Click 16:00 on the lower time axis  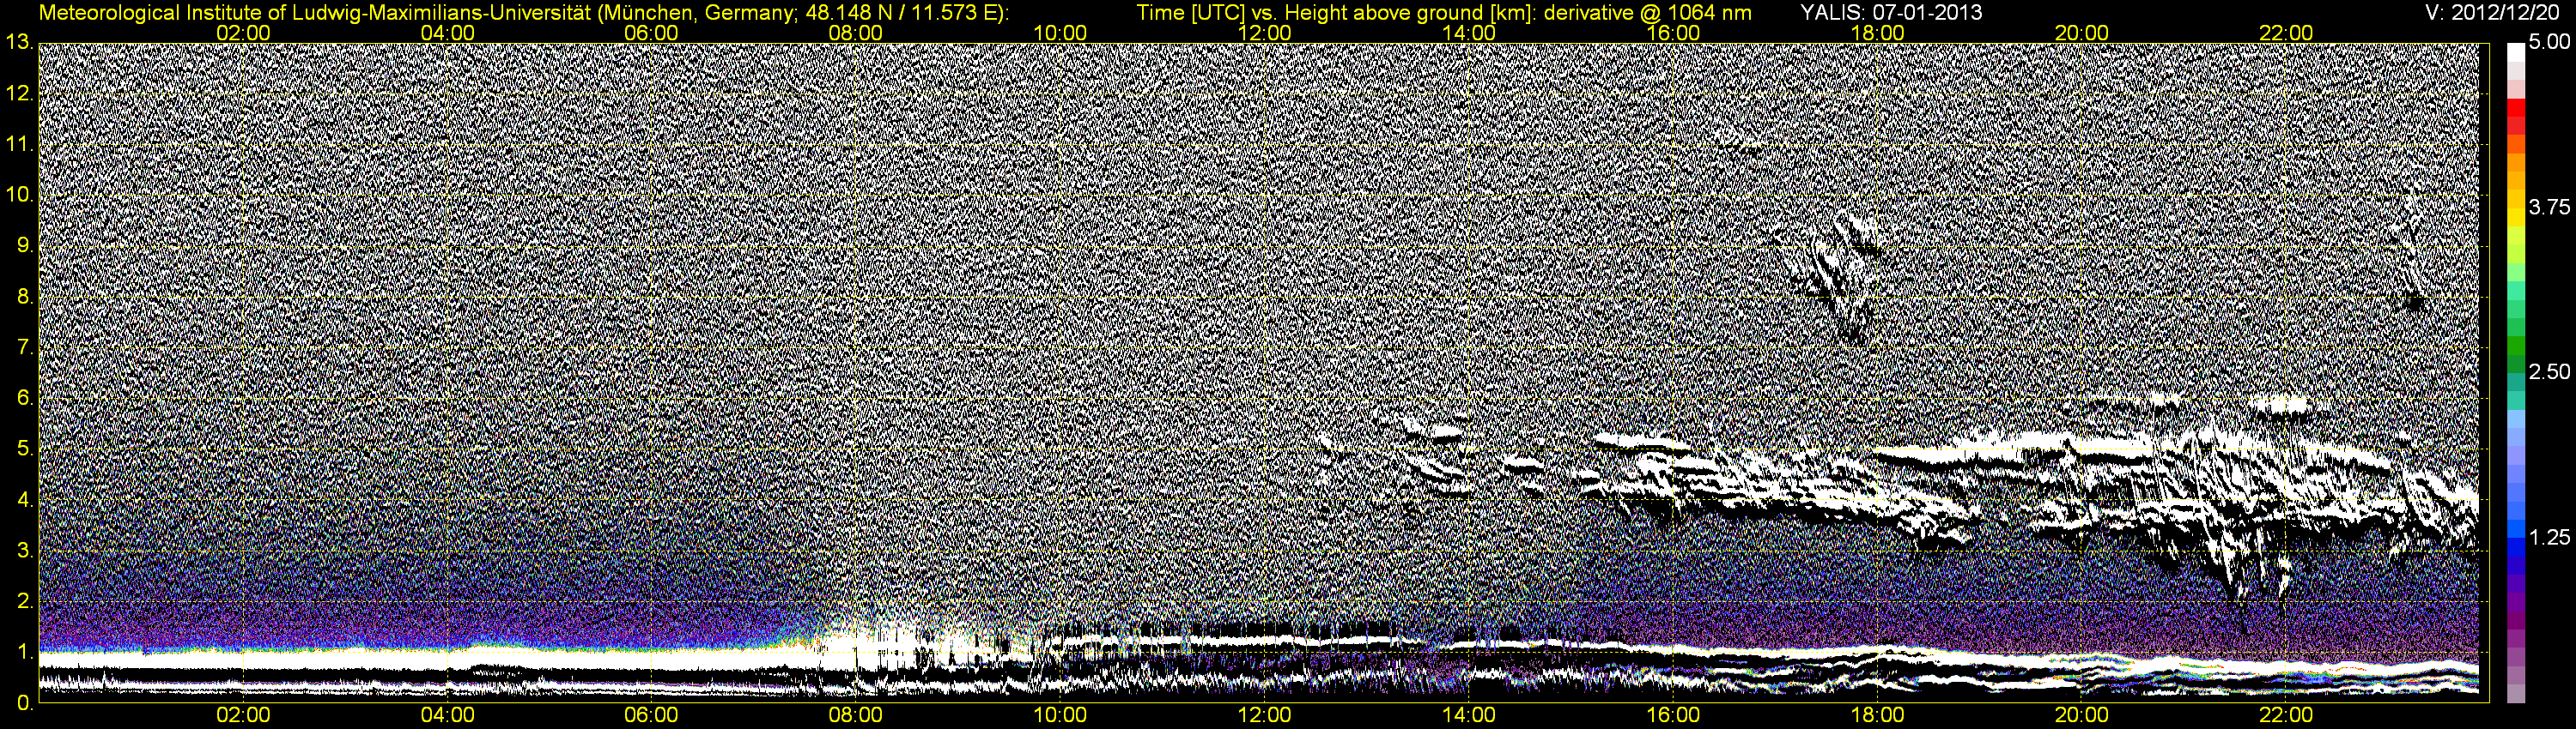(x=1673, y=716)
